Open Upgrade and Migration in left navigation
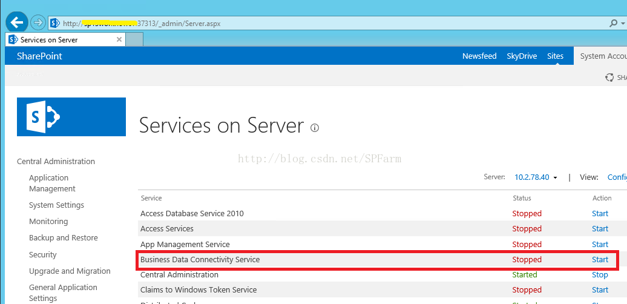This screenshot has width=627, height=304. pos(70,271)
